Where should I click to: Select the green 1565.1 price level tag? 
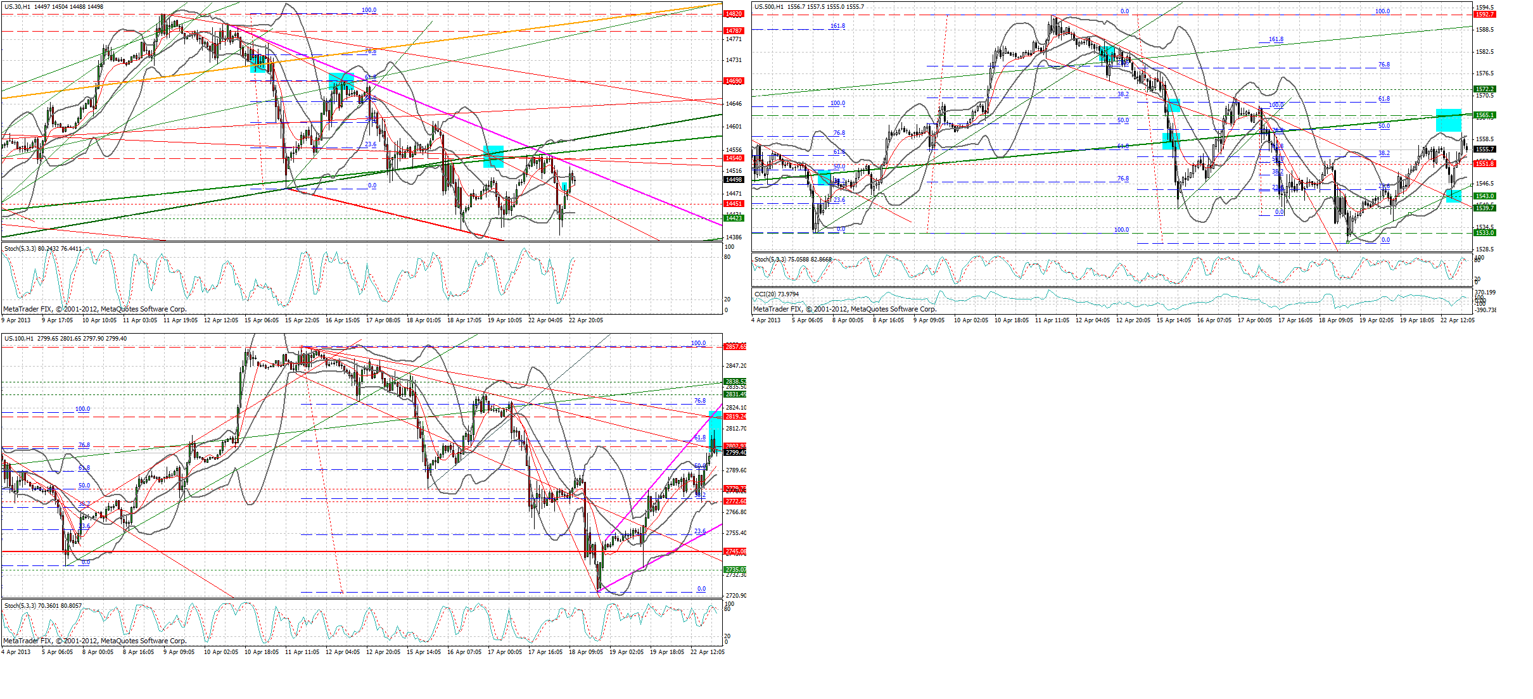coord(1485,115)
